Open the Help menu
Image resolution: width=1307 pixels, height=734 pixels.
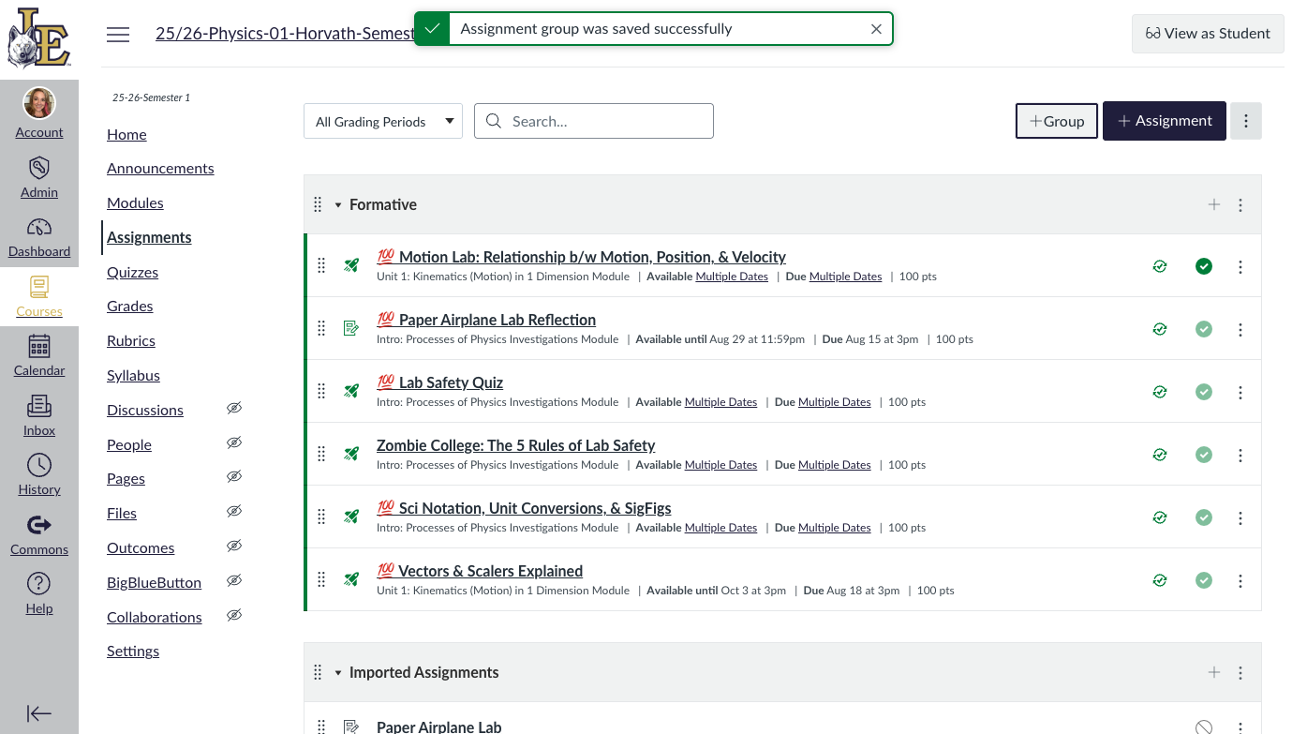[39, 594]
